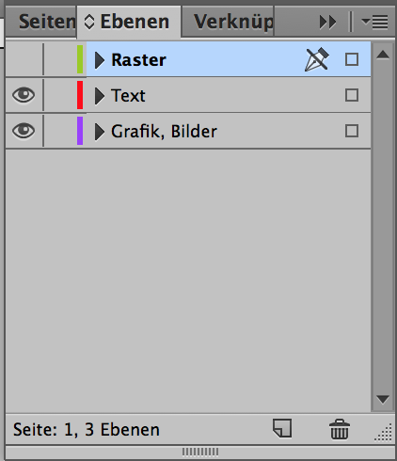Expand the Grafik, Bilder layer triangle
397x461 pixels.
[100, 132]
